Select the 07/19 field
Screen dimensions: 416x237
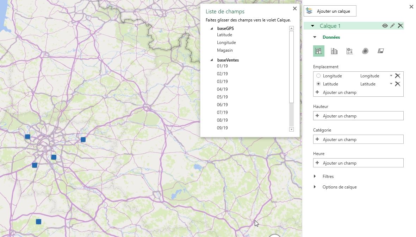[x=222, y=112]
